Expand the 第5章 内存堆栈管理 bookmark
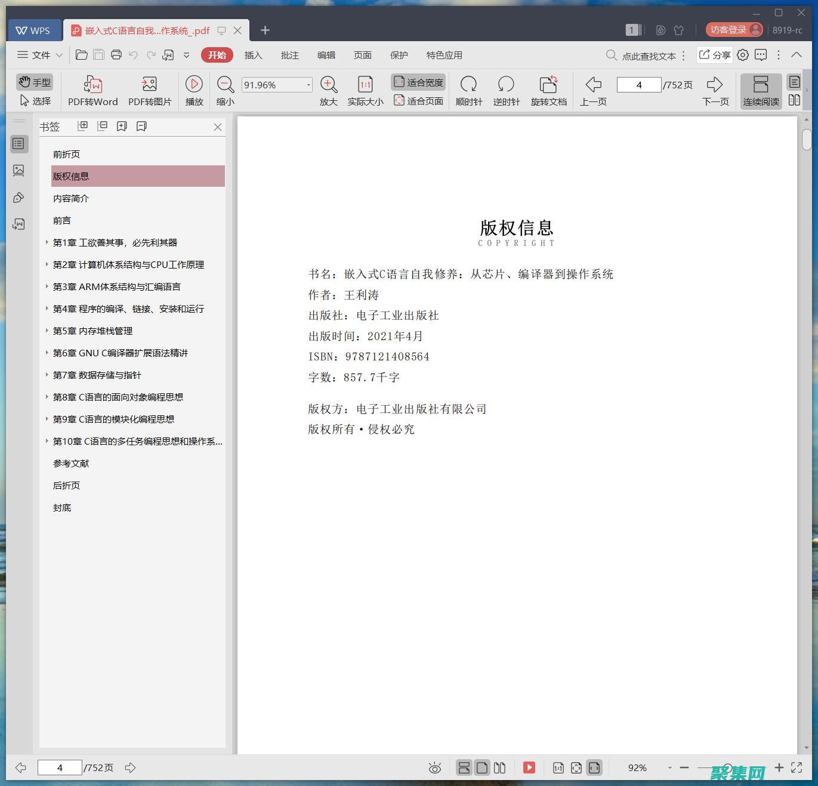The width and height of the screenshot is (818, 786). click(47, 331)
